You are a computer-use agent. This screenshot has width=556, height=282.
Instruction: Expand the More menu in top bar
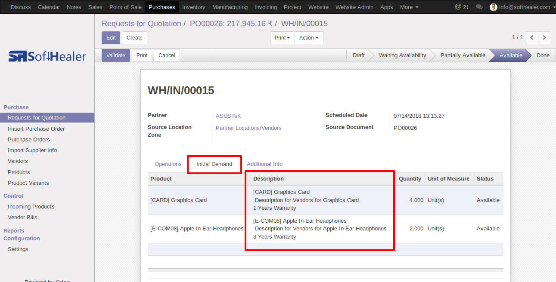click(x=409, y=7)
